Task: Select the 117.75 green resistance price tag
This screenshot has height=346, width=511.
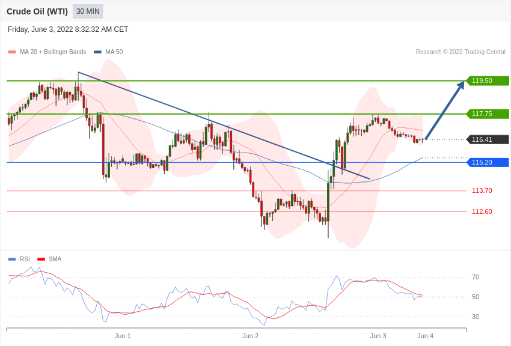Action: (x=488, y=114)
